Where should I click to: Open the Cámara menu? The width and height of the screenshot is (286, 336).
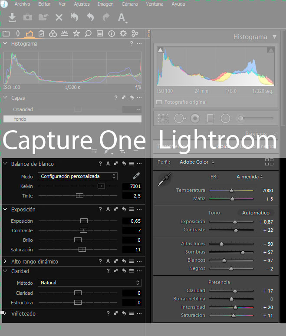[130, 4]
